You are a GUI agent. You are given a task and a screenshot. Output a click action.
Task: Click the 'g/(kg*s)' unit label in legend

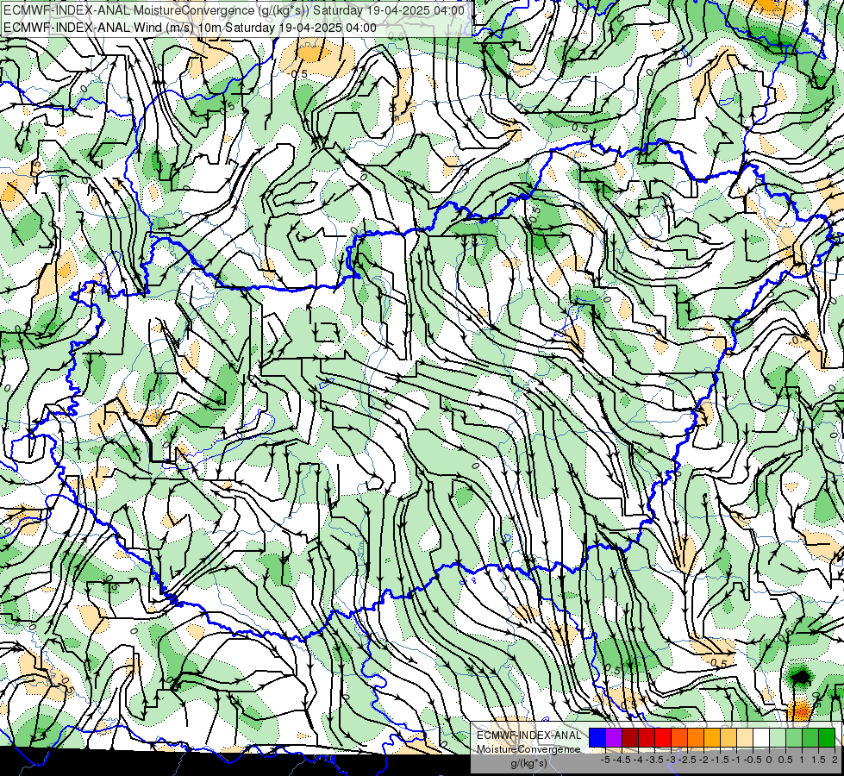click(x=529, y=764)
